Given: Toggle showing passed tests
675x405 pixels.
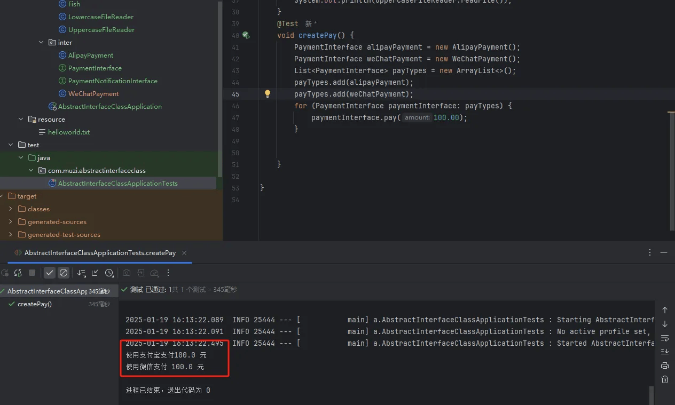Looking at the screenshot, I should coord(50,273).
